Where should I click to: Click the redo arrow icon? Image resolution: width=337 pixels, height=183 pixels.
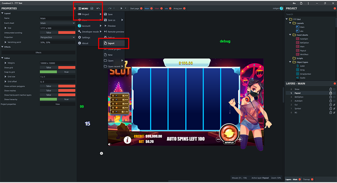point(110,8)
